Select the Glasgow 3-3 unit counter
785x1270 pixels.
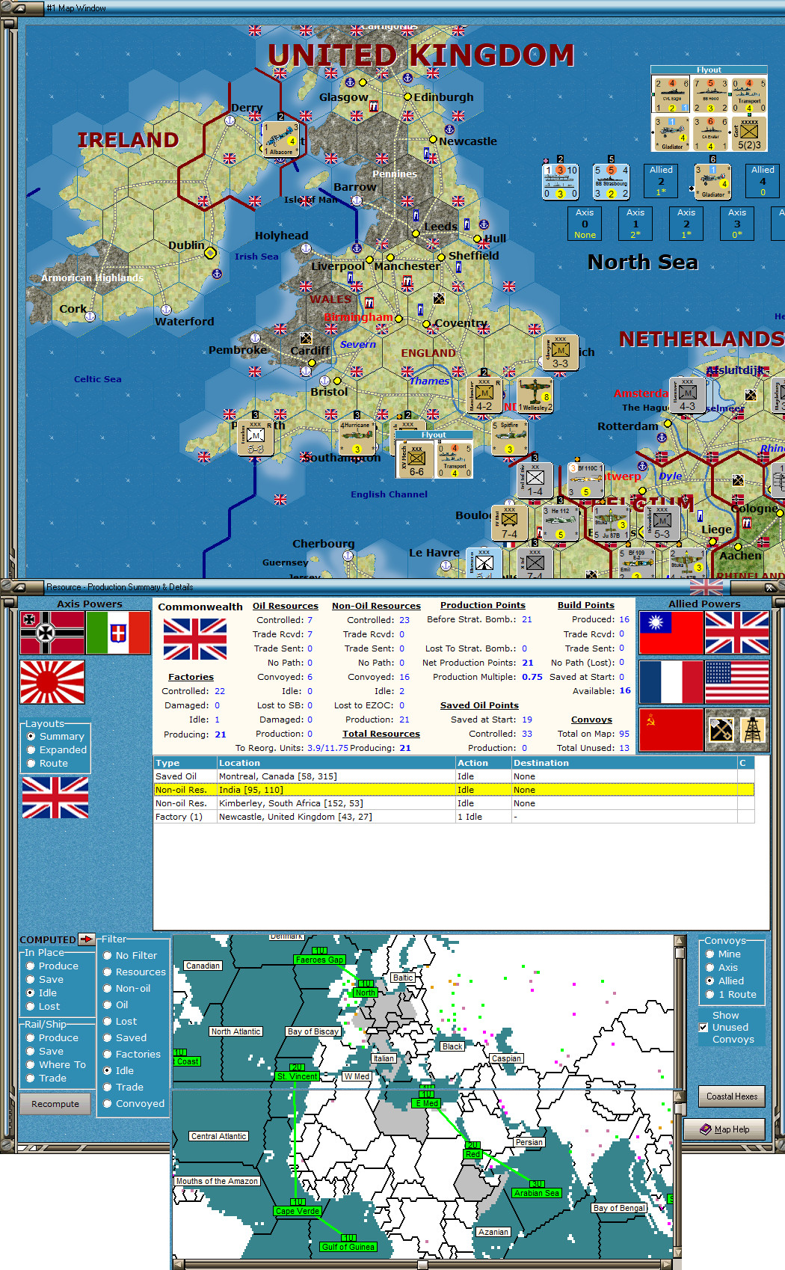click(x=561, y=353)
